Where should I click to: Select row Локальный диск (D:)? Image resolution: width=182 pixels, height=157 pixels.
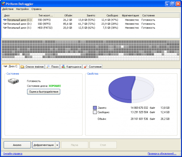[x=91, y=24]
